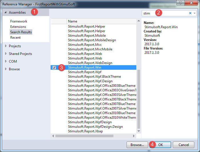Confirm with the OK button
200x152 pixels.
tap(161, 145)
